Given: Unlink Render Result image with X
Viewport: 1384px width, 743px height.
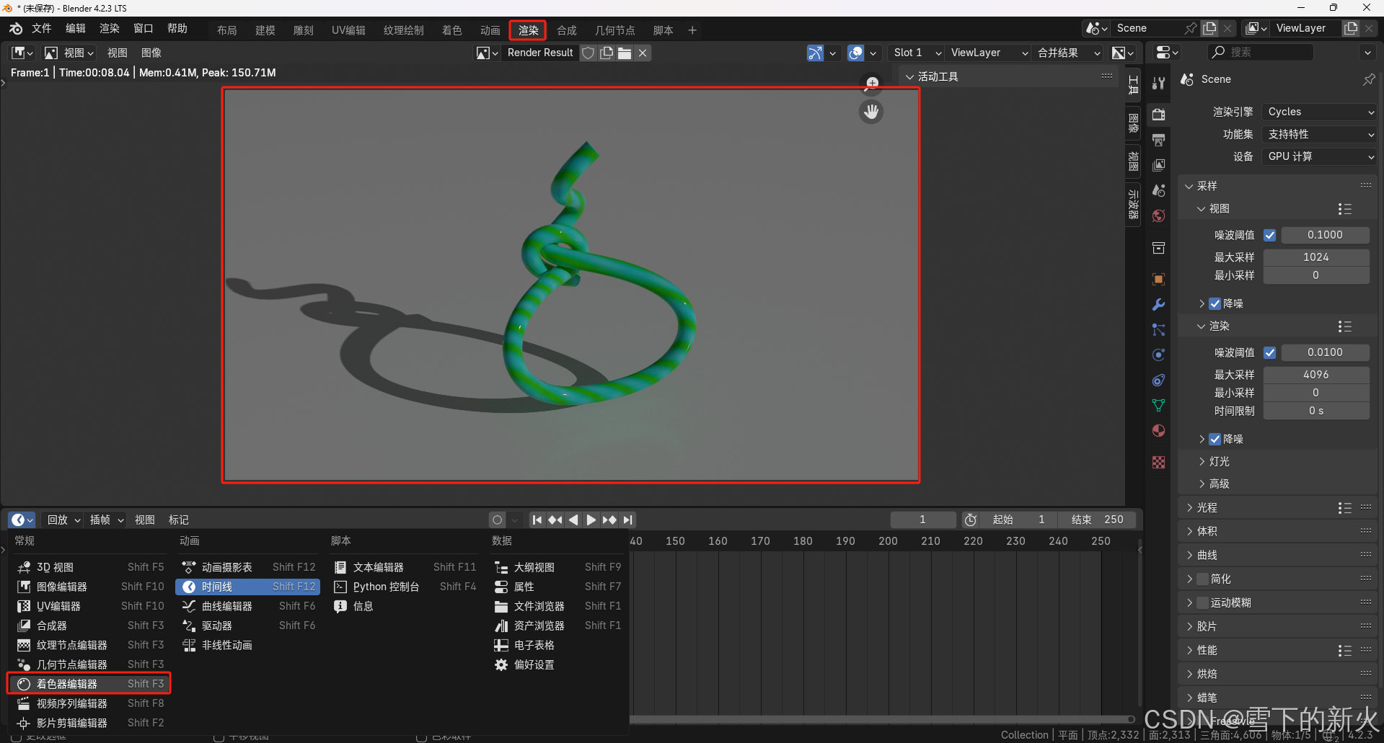Looking at the screenshot, I should point(643,53).
